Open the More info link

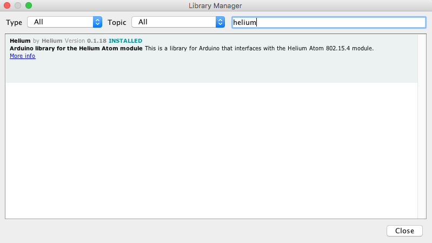click(22, 56)
